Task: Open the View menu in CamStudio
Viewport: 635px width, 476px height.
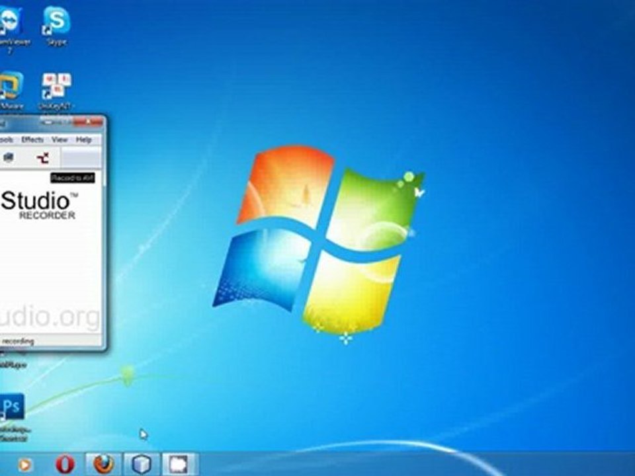Action: [x=60, y=139]
